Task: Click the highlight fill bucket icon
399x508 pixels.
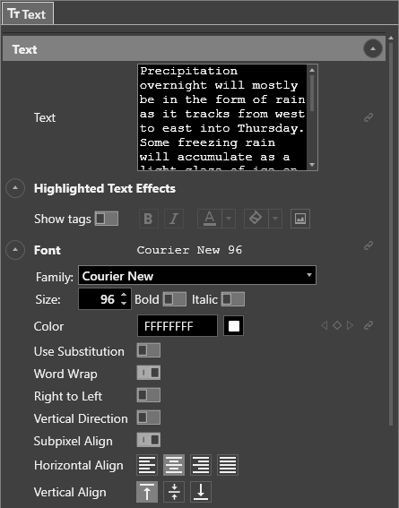Action: (x=256, y=219)
